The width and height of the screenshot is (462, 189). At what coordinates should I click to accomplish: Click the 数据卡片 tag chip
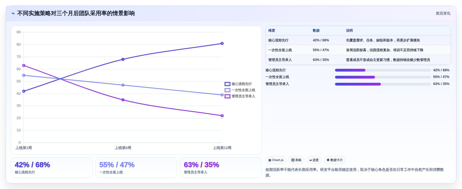point(335,160)
